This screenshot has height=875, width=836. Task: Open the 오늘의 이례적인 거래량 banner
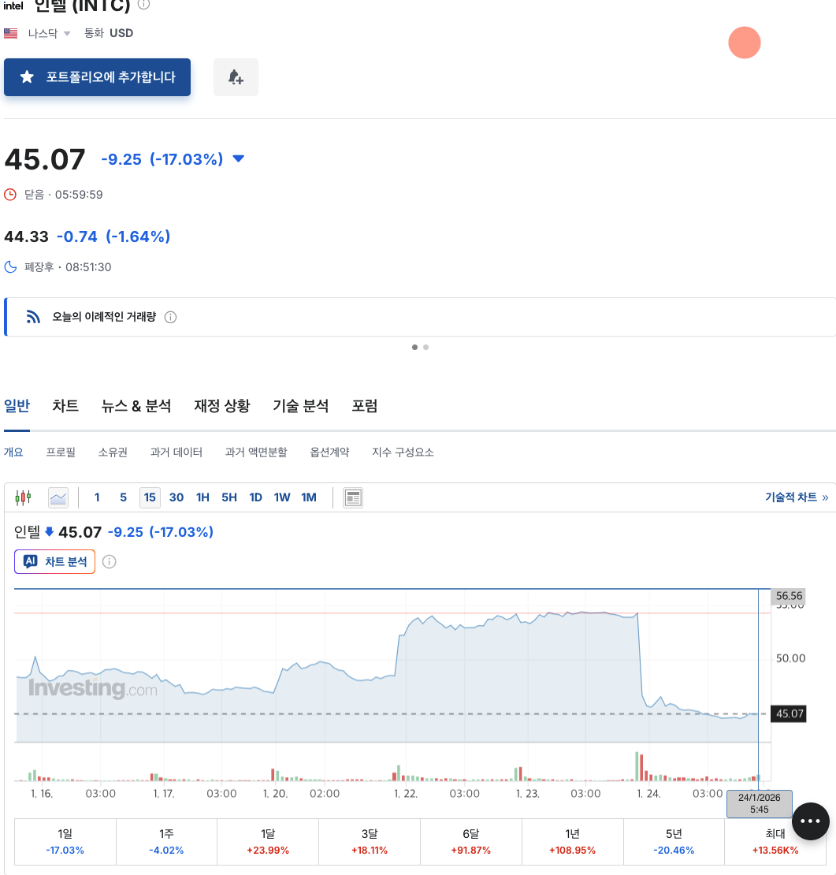(419, 317)
